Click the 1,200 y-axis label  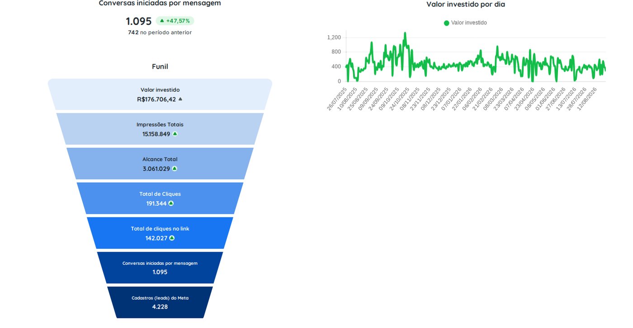334,37
